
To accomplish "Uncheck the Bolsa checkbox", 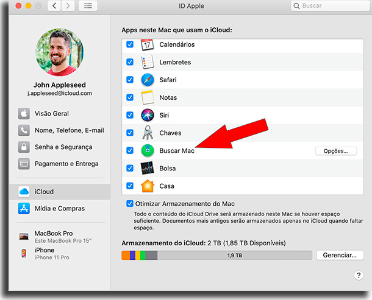I will coord(130,168).
